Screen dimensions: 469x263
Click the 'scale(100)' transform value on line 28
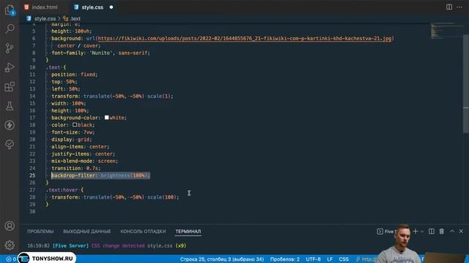point(162,197)
